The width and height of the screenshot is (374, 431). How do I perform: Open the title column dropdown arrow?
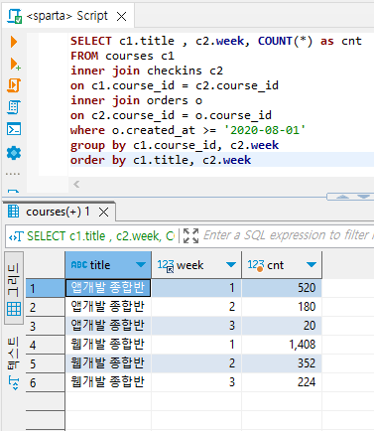coord(141,265)
